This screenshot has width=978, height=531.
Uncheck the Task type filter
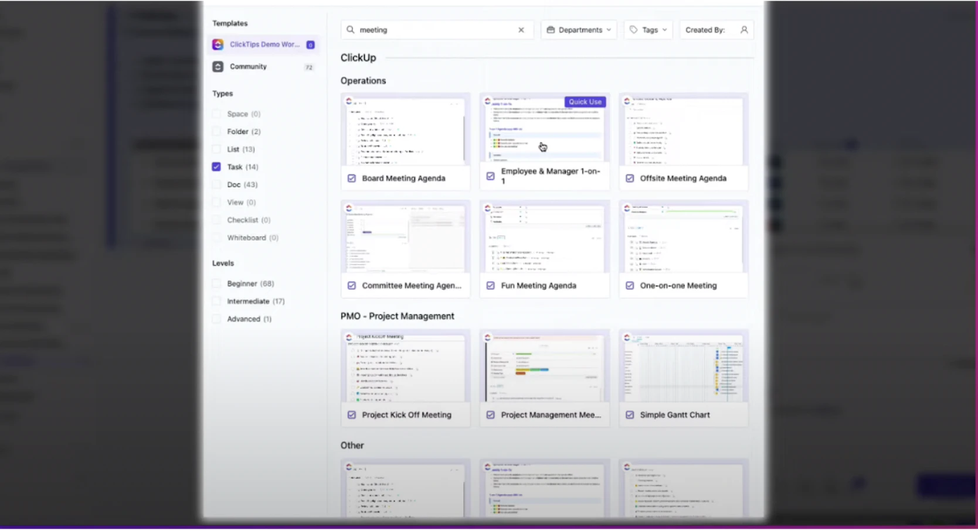coord(216,167)
